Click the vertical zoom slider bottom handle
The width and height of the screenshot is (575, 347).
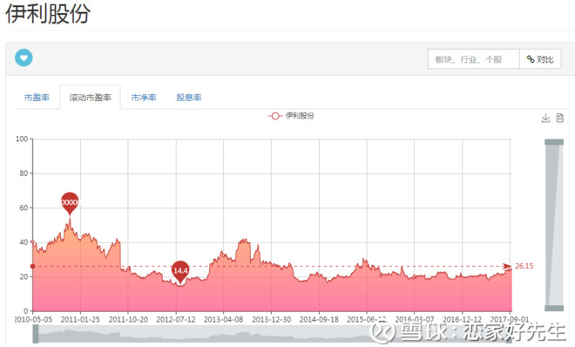(554, 308)
